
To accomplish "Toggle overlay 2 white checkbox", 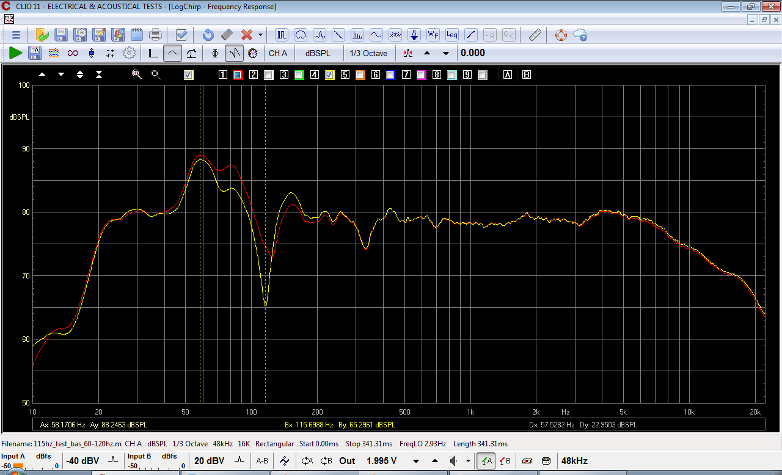I will coord(269,75).
